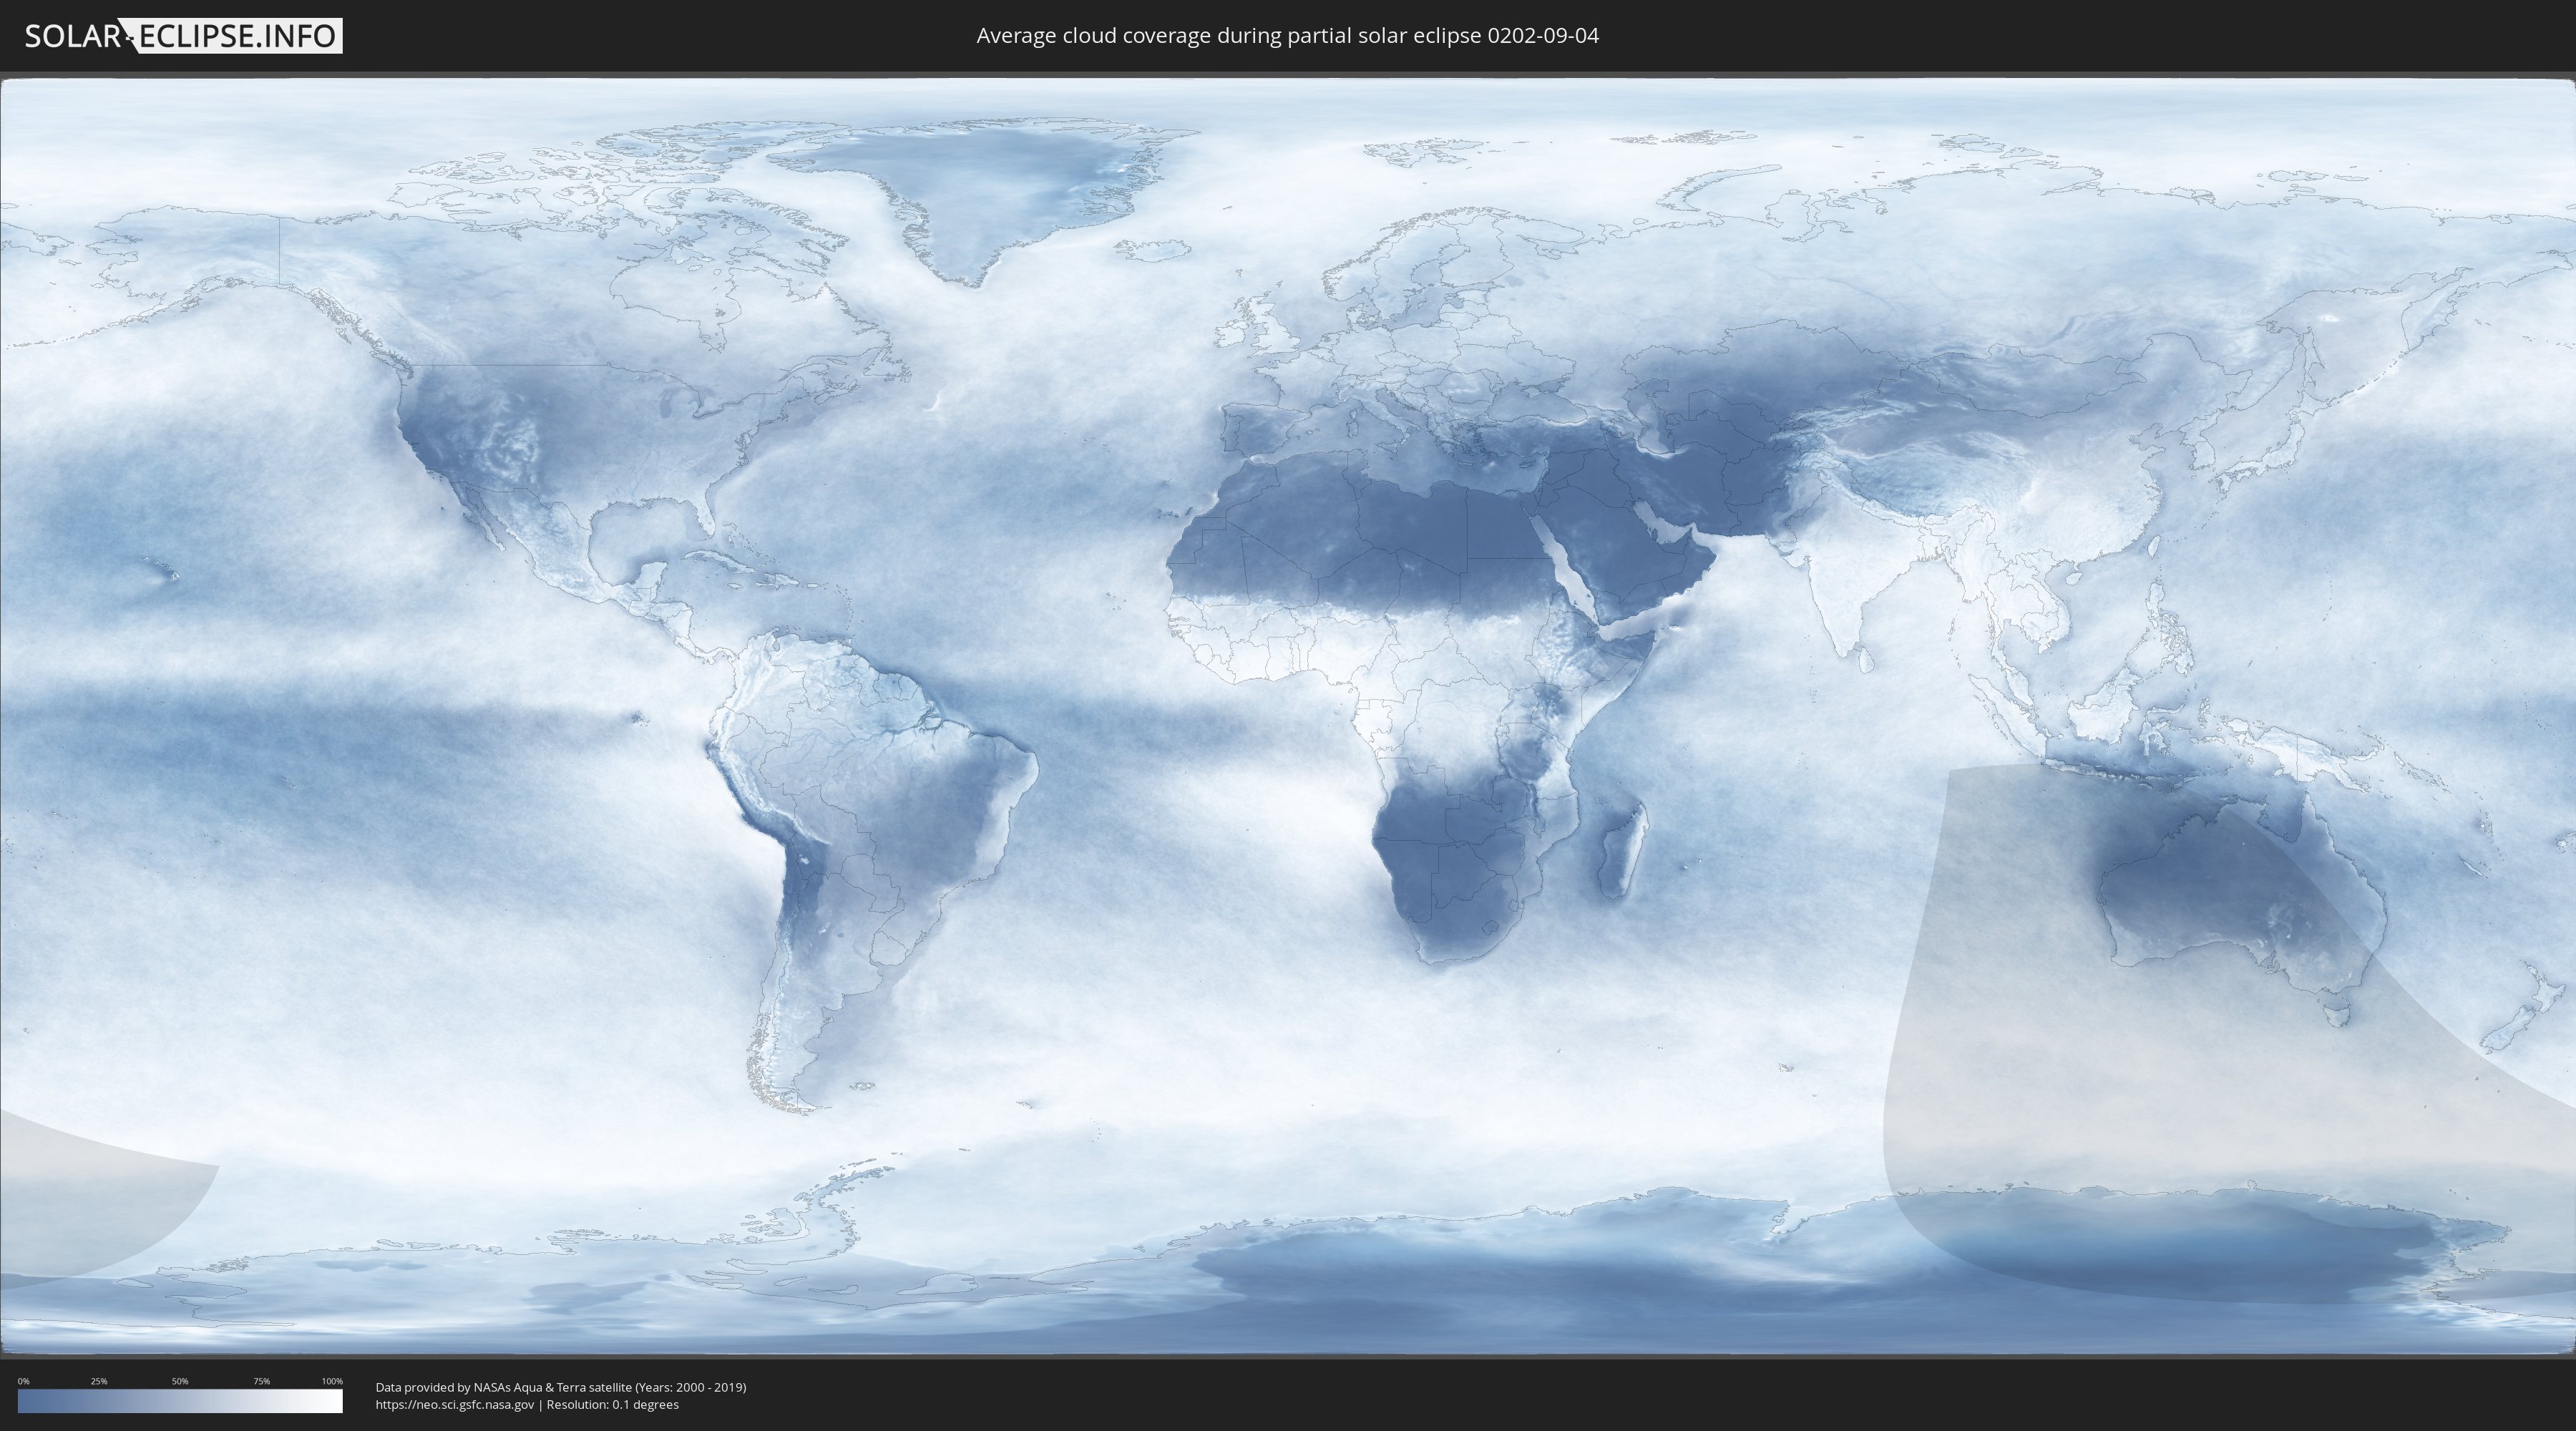Click the cloud coverage color gradient legend

click(180, 1401)
